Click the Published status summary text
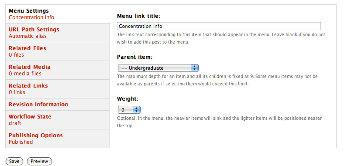 pos(21,142)
